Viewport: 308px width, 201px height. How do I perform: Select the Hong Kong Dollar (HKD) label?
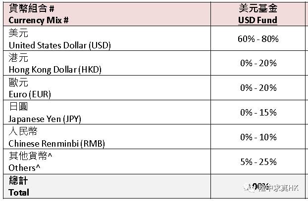coord(54,70)
